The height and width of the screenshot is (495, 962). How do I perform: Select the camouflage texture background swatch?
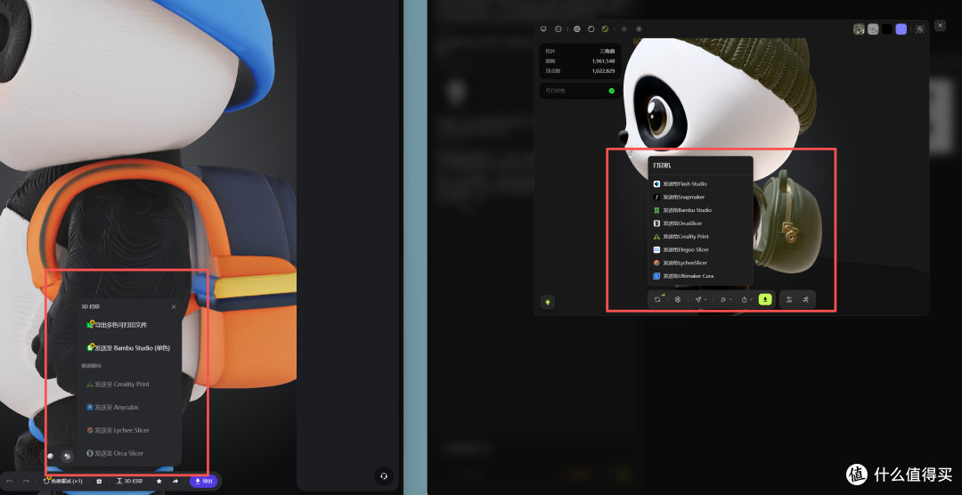pyautogui.click(x=859, y=28)
